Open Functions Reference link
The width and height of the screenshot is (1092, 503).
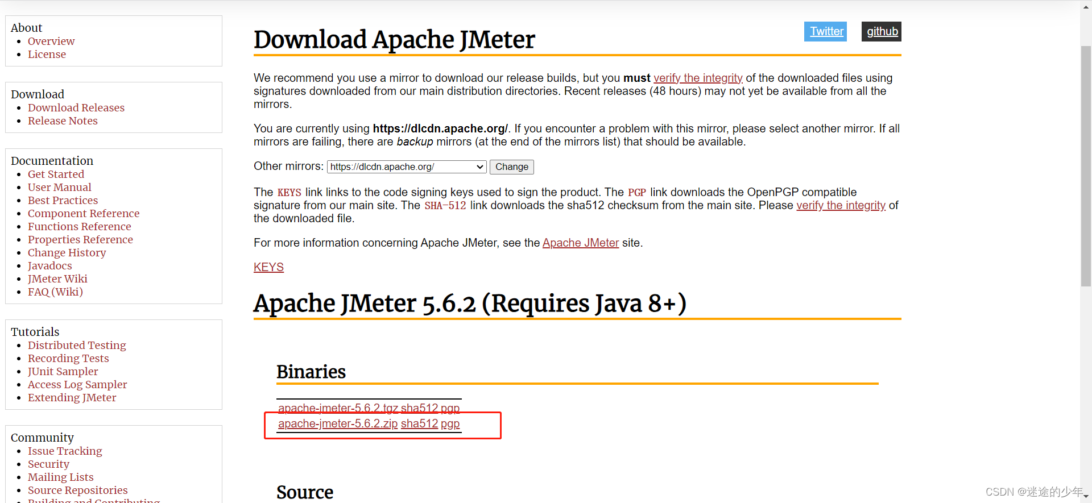pos(79,226)
